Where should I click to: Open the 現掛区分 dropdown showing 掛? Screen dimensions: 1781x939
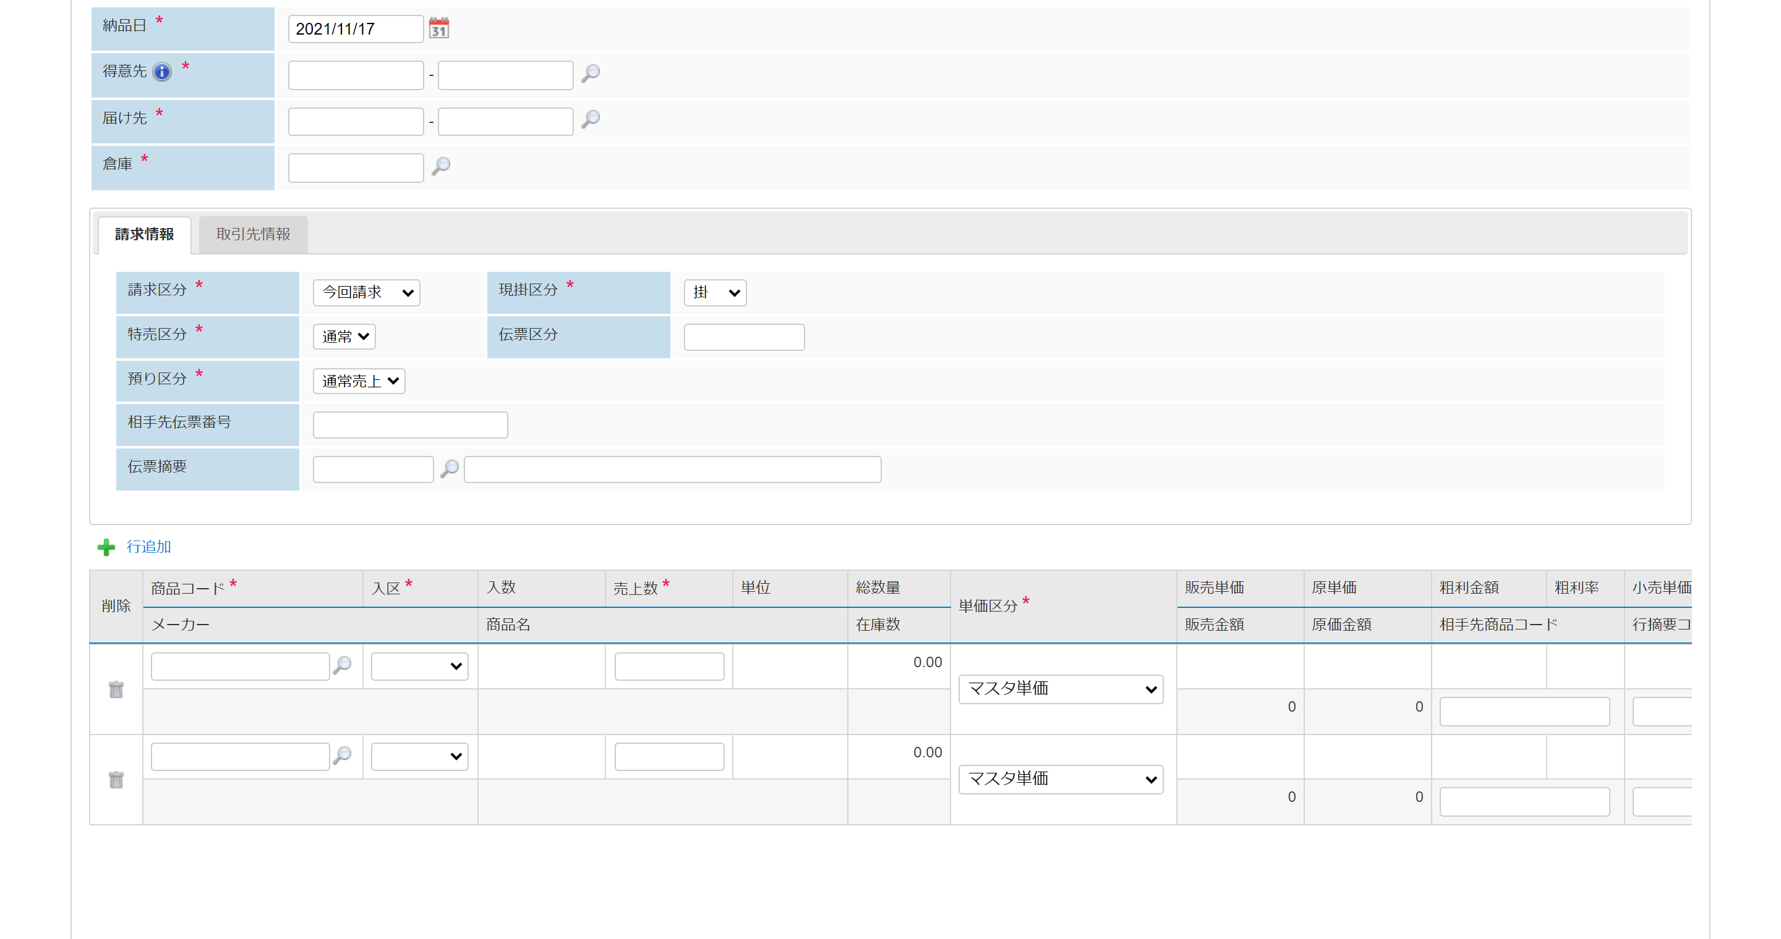pos(714,292)
